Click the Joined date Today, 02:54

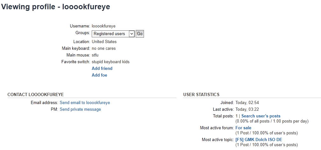point(248,103)
